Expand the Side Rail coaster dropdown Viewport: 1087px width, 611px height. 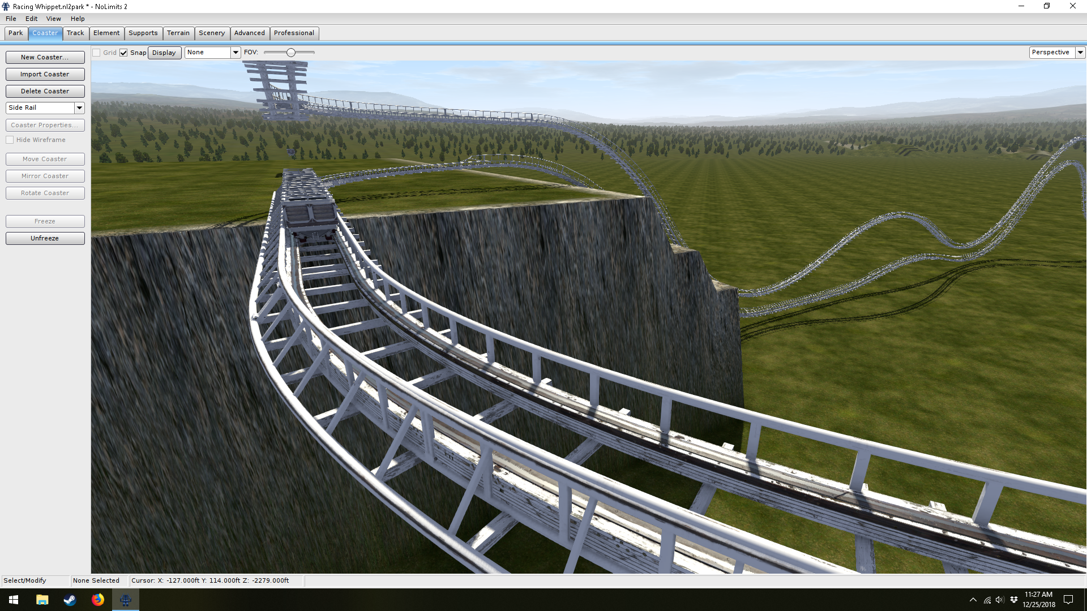pyautogui.click(x=79, y=107)
